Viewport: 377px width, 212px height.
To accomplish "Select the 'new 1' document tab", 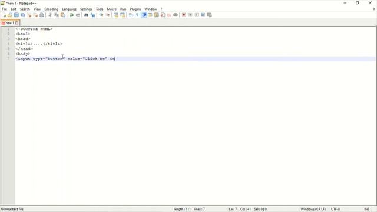I will pyautogui.click(x=9, y=23).
